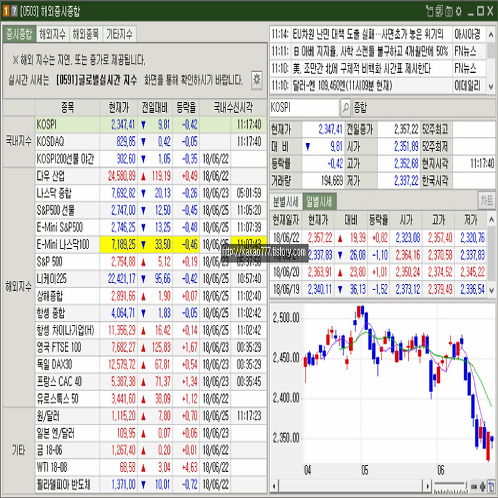The image size is (498, 498).
Task: Select the KOSPI row
Action: tap(151, 125)
